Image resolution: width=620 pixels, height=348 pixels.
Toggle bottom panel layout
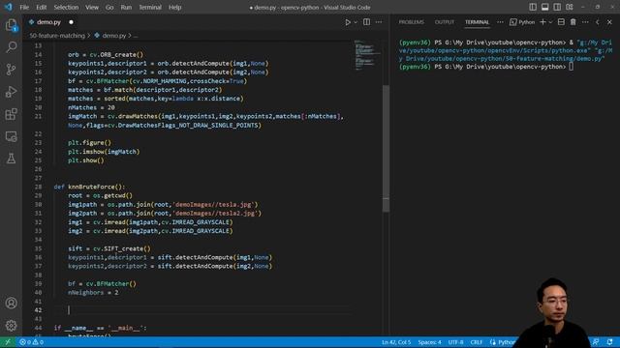tap(544, 7)
